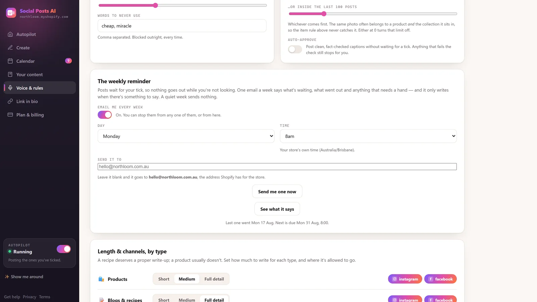The height and width of the screenshot is (302, 537).
Task: Open Autopilot via its home icon
Action: pos(10,34)
